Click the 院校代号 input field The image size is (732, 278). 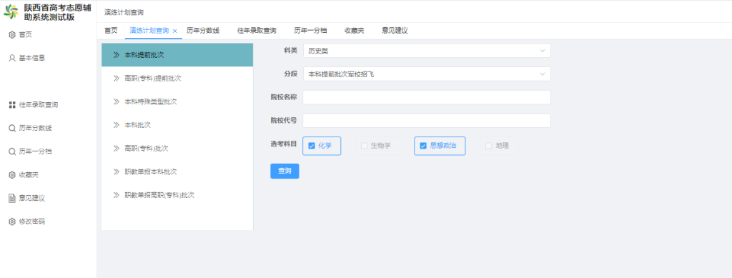pyautogui.click(x=427, y=120)
